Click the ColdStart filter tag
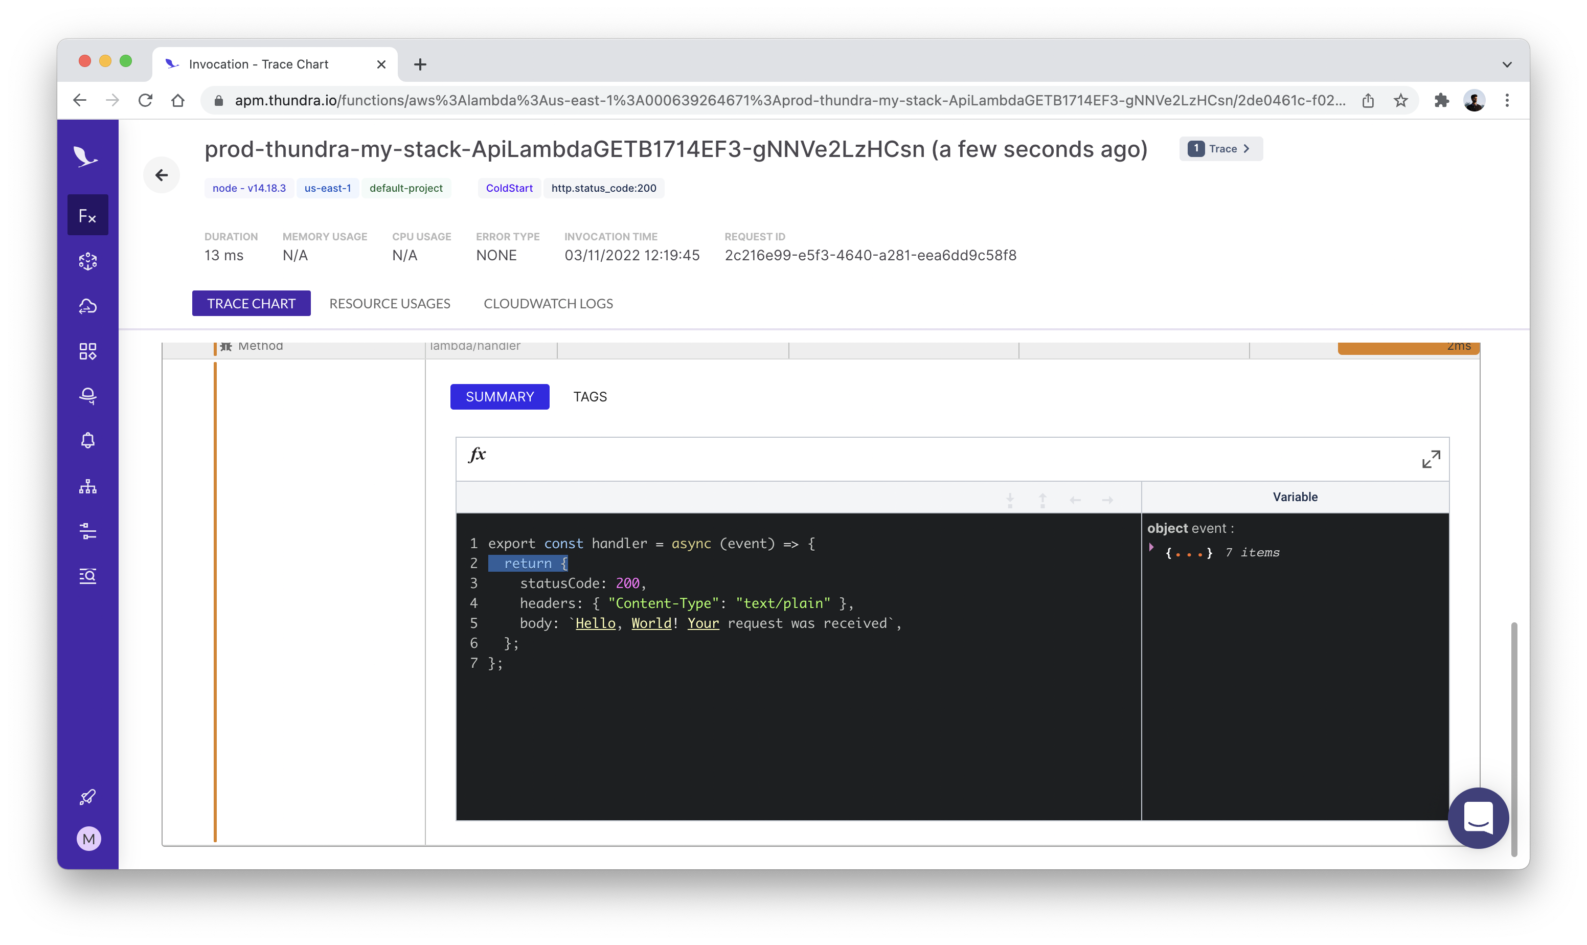 [508, 188]
